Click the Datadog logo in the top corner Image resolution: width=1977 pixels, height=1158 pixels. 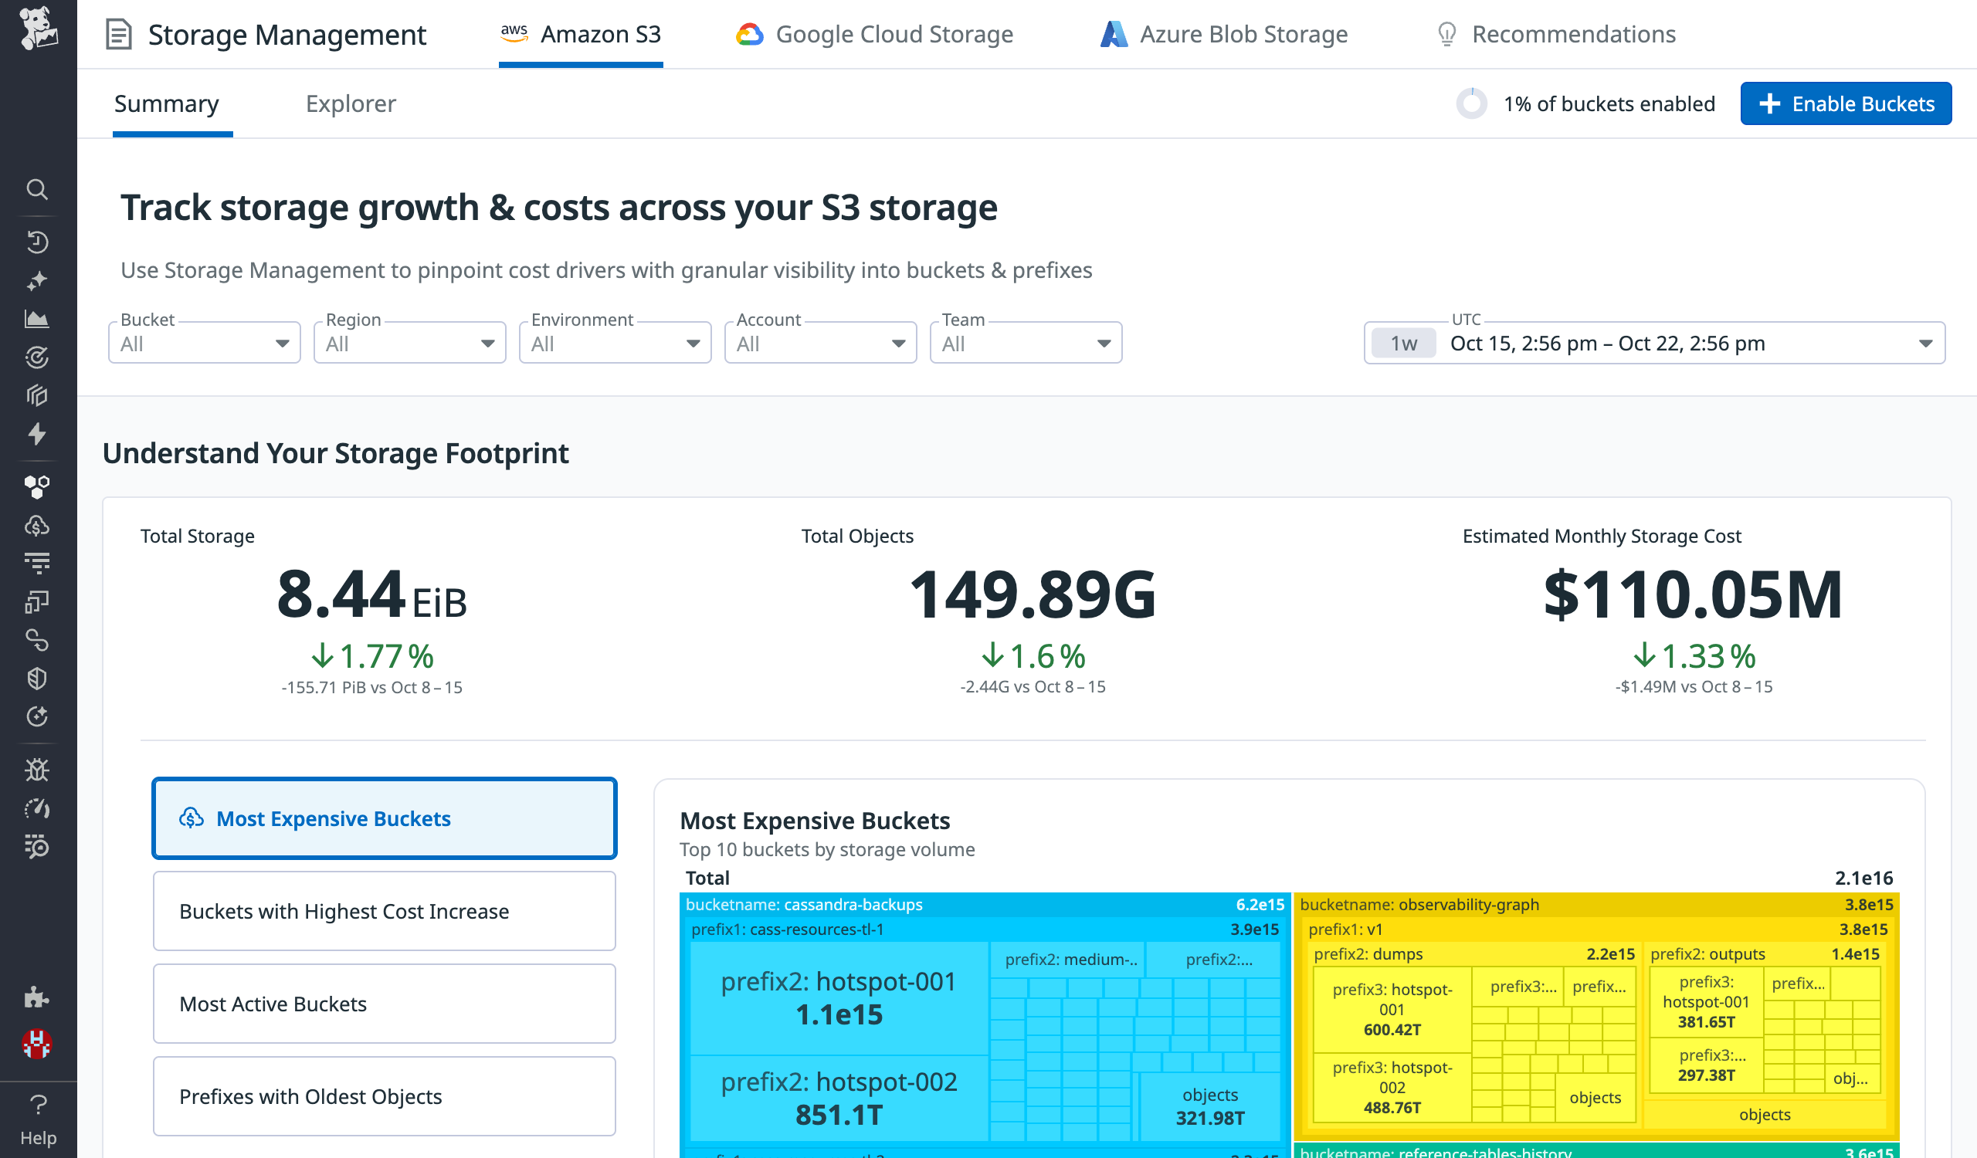tap(37, 32)
